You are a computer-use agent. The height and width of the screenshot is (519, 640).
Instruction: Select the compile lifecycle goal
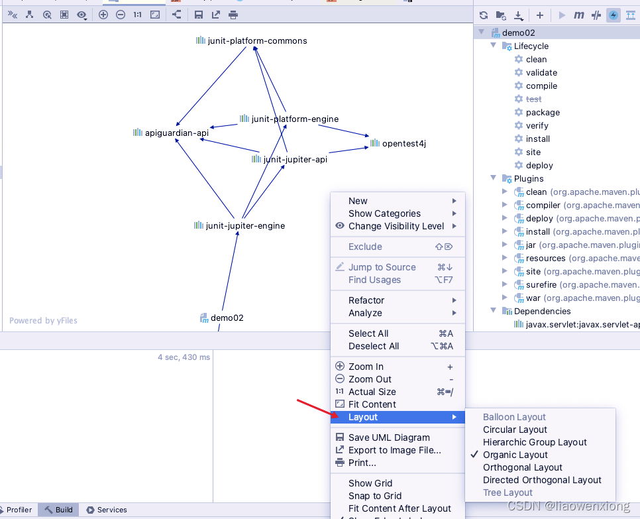pos(541,86)
